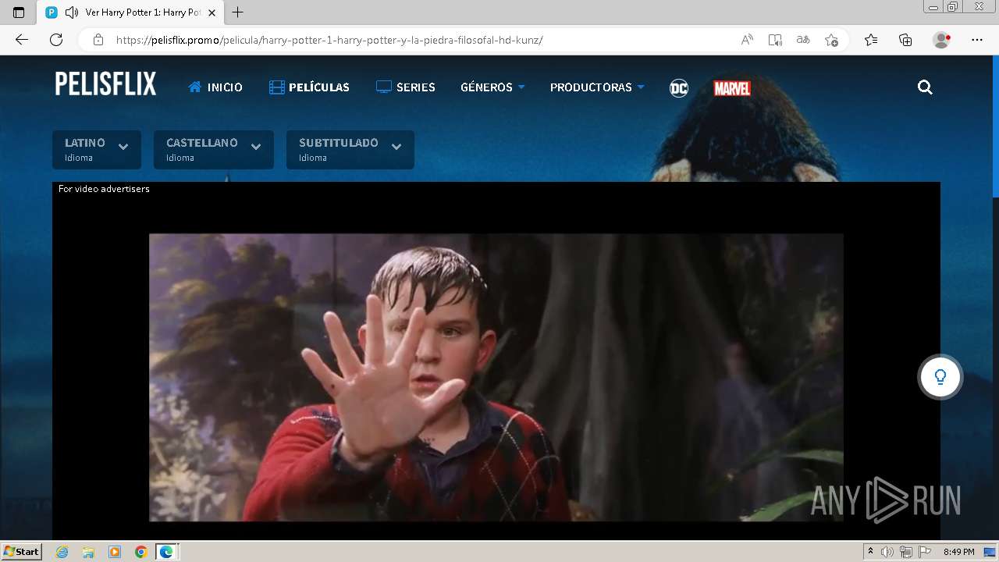Close the Ver Harry Potter 1 tab
This screenshot has width=999, height=562.
pos(212,12)
